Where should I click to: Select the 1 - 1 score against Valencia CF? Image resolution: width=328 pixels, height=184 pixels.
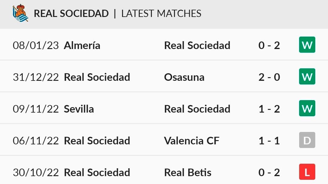point(269,141)
